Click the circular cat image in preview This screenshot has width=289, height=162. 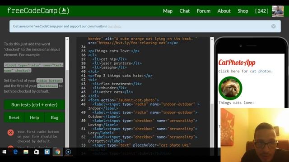pos(230,88)
